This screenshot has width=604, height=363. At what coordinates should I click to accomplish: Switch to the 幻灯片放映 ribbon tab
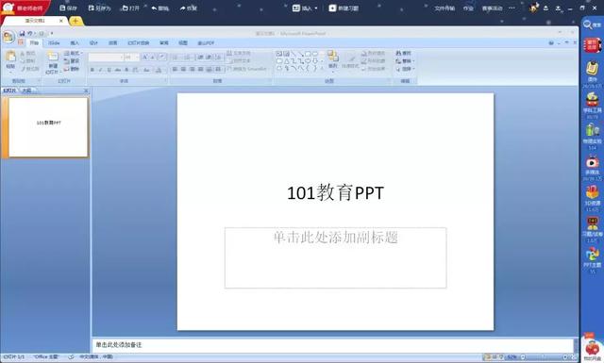pos(139,42)
